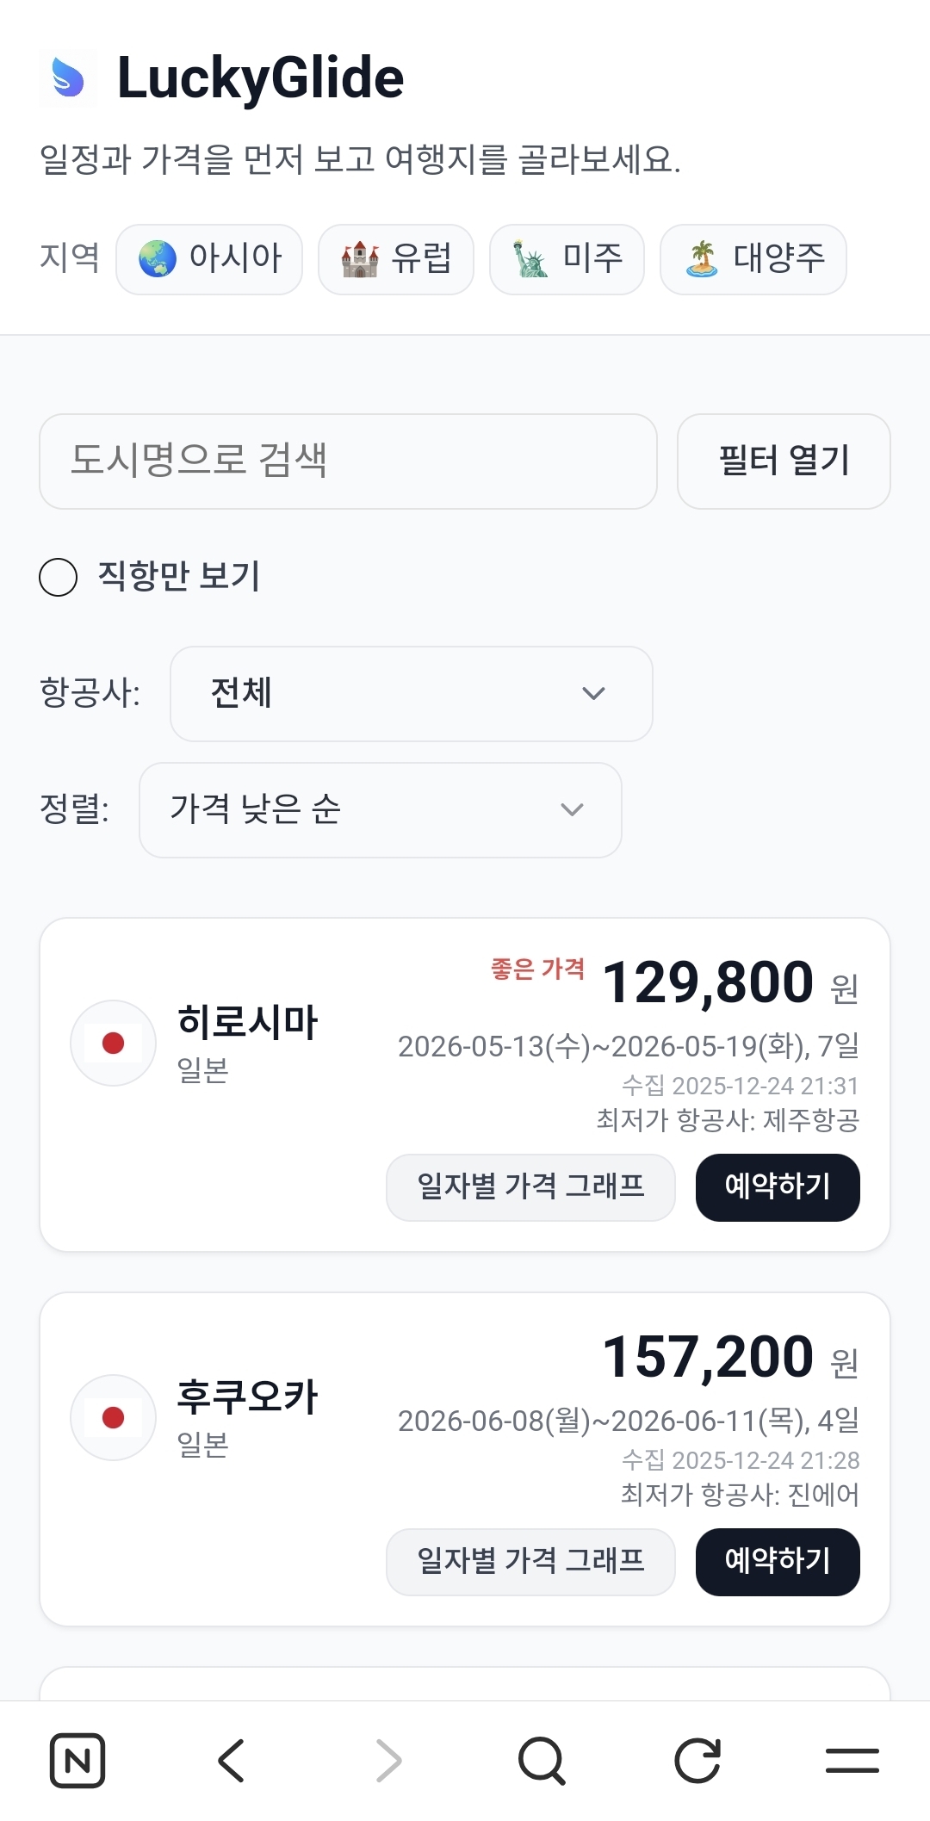930x1821 pixels.
Task: Select the 유럽 region filter
Action: pyautogui.click(x=395, y=259)
